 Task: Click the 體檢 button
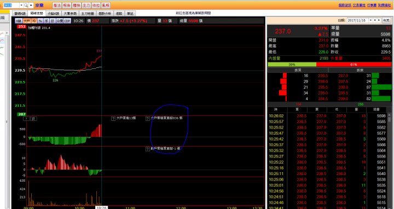click(x=77, y=5)
